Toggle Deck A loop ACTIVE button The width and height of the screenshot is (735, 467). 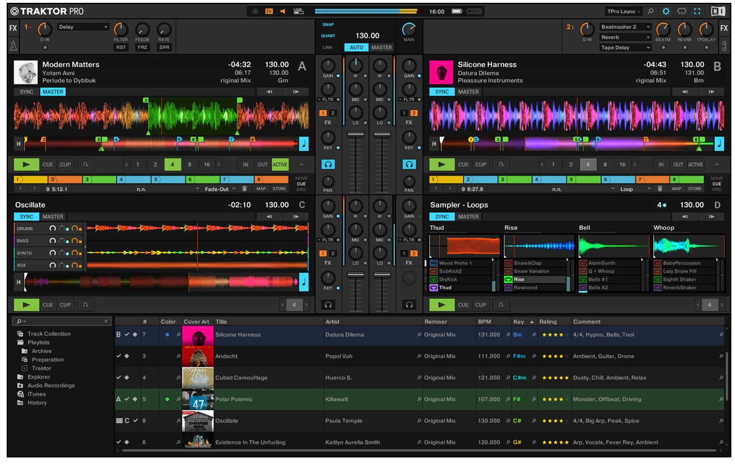[280, 164]
